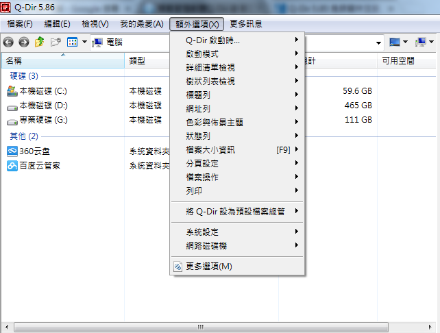Click the Forward navigation arrow icon
Viewport: 440px width, 333px height.
(x=24, y=42)
